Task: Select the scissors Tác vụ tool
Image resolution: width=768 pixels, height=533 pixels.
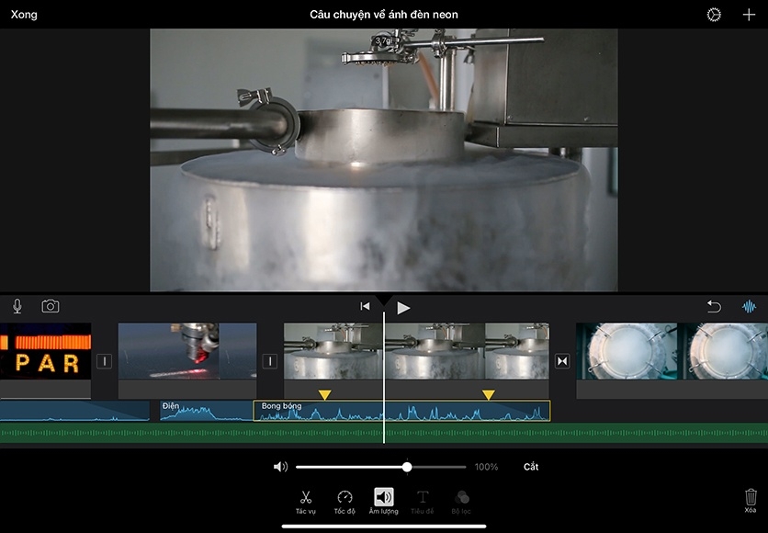Action: (x=306, y=501)
